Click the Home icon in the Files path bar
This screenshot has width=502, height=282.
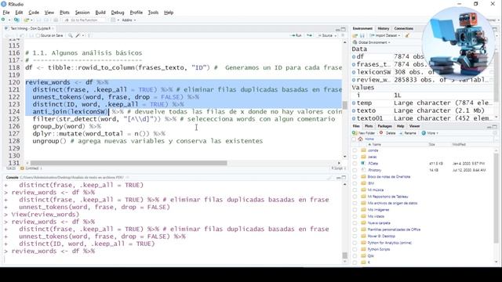360,139
